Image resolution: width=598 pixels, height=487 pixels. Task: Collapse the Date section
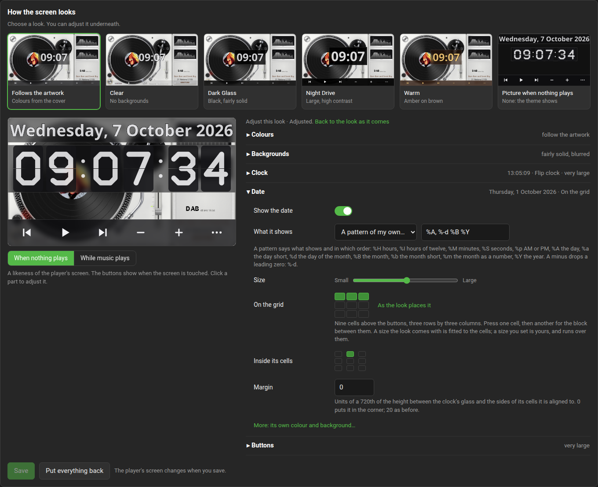click(418, 192)
